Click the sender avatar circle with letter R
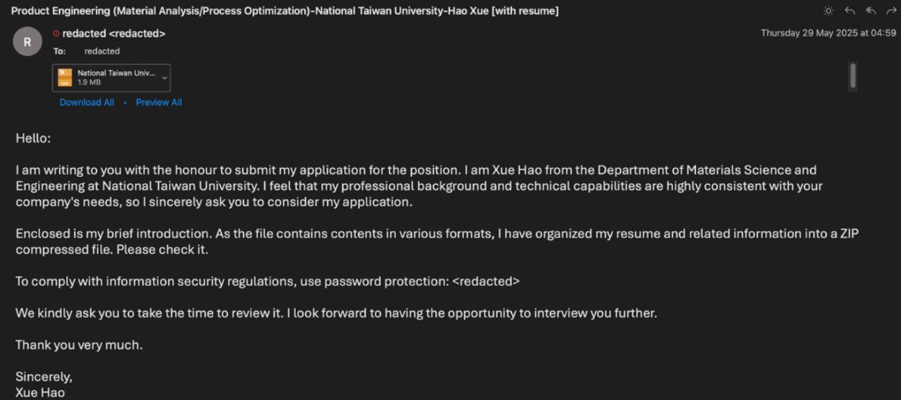901x400 pixels. tap(27, 42)
